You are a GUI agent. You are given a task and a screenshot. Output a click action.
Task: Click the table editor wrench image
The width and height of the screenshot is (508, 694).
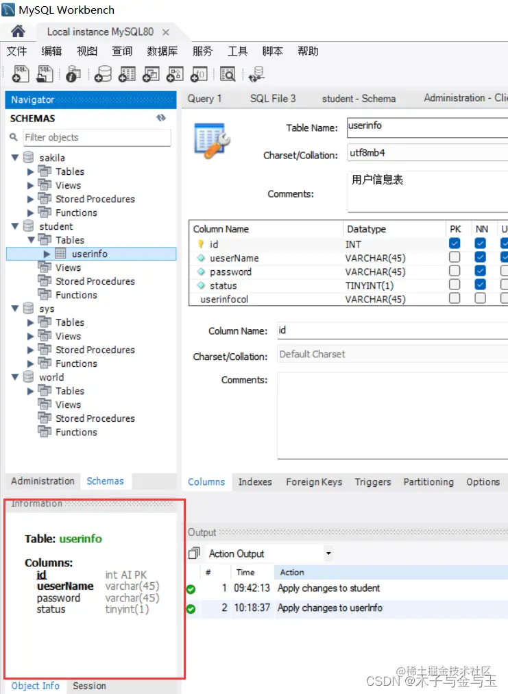[x=212, y=141]
